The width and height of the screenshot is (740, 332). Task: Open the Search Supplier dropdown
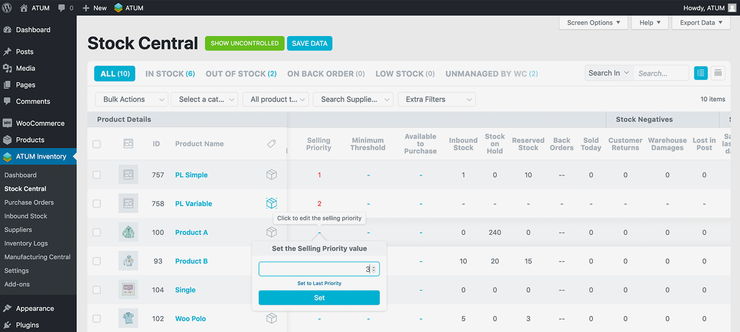tap(353, 99)
